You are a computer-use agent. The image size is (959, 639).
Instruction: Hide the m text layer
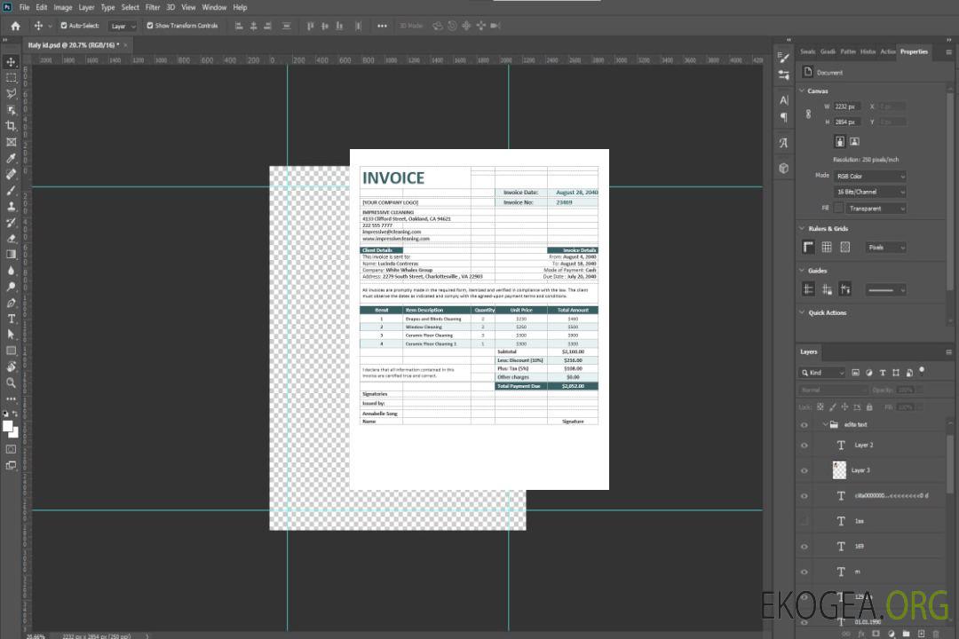(x=804, y=572)
